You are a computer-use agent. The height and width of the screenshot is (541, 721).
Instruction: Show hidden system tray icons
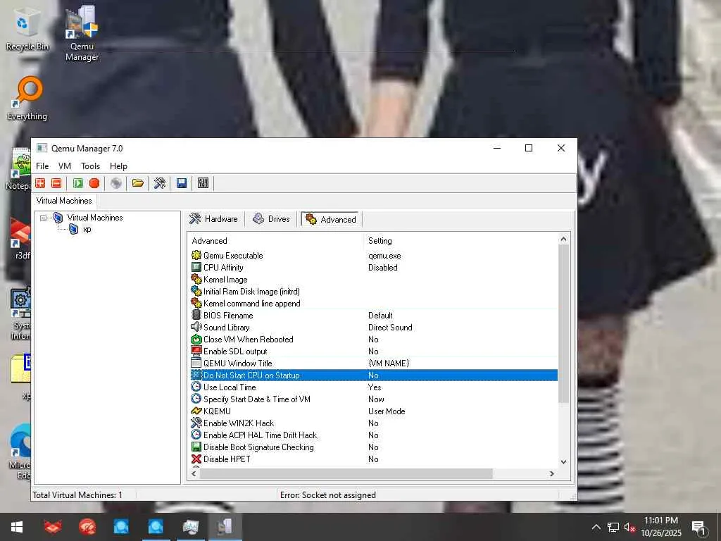click(x=596, y=527)
